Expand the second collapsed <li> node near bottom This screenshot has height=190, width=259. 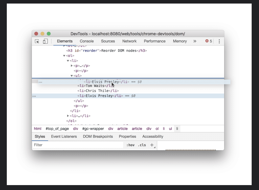(68, 116)
